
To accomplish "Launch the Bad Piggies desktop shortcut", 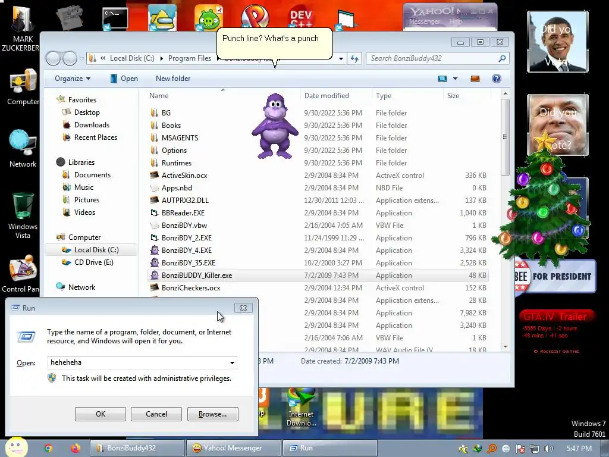I will [208, 18].
